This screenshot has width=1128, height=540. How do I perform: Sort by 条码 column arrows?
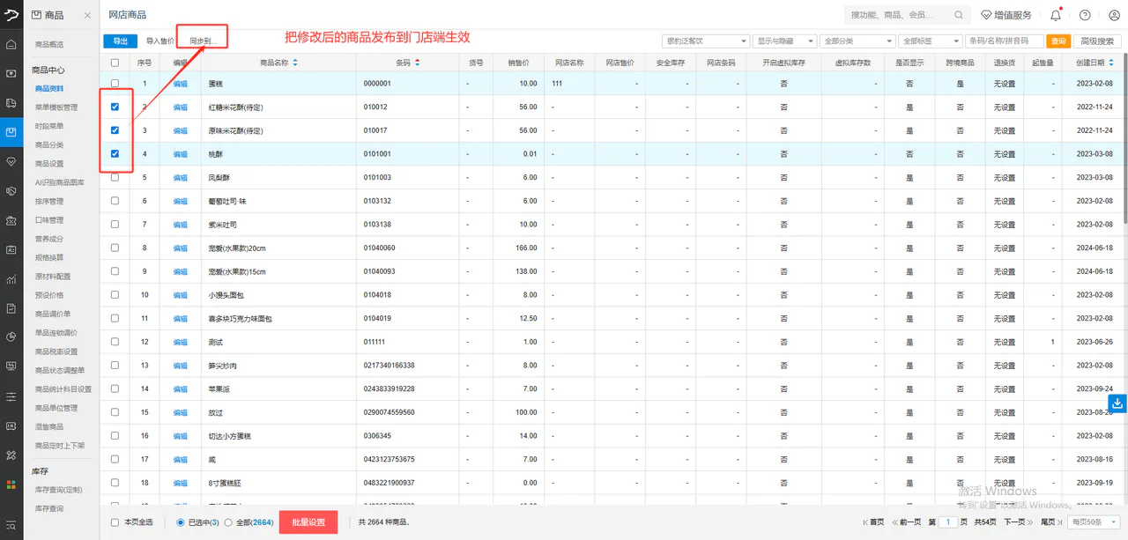[x=418, y=63]
